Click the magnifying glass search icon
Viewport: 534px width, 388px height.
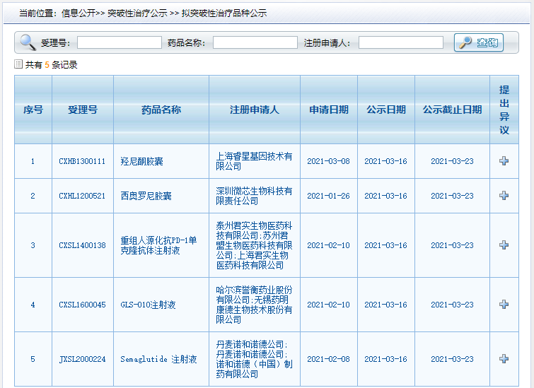click(28, 42)
